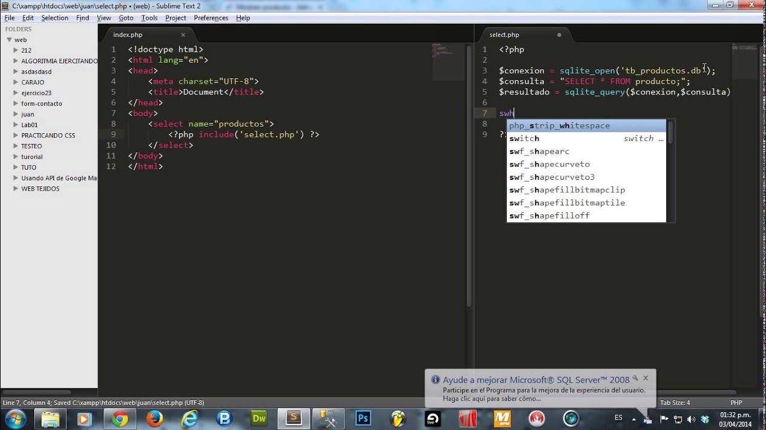Open Ableton Live from the taskbar
766x430 pixels.
[x=433, y=419]
